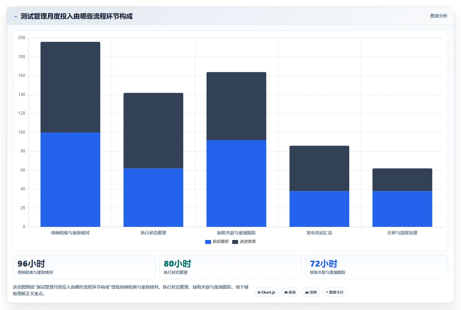Image resolution: width=461 pixels, height=310 pixels.
Task: Click the 0 y-axis tick label
Action: (x=24, y=227)
